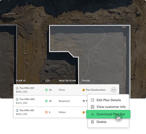Click the $515,000 price

[22, 103]
